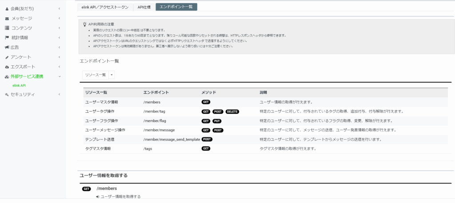Click the flag icon beside 統計情報
Viewport: 455px width, 203px height.
pos(7,38)
